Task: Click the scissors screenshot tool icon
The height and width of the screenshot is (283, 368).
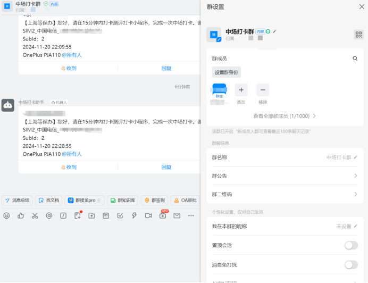Action: (35, 215)
